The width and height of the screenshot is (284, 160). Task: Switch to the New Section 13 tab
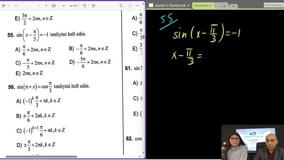(x=203, y=6)
